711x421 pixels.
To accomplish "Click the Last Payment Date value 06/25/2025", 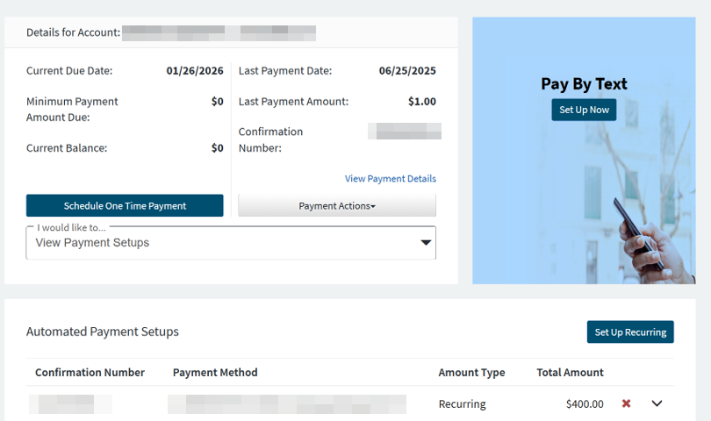I will (407, 71).
